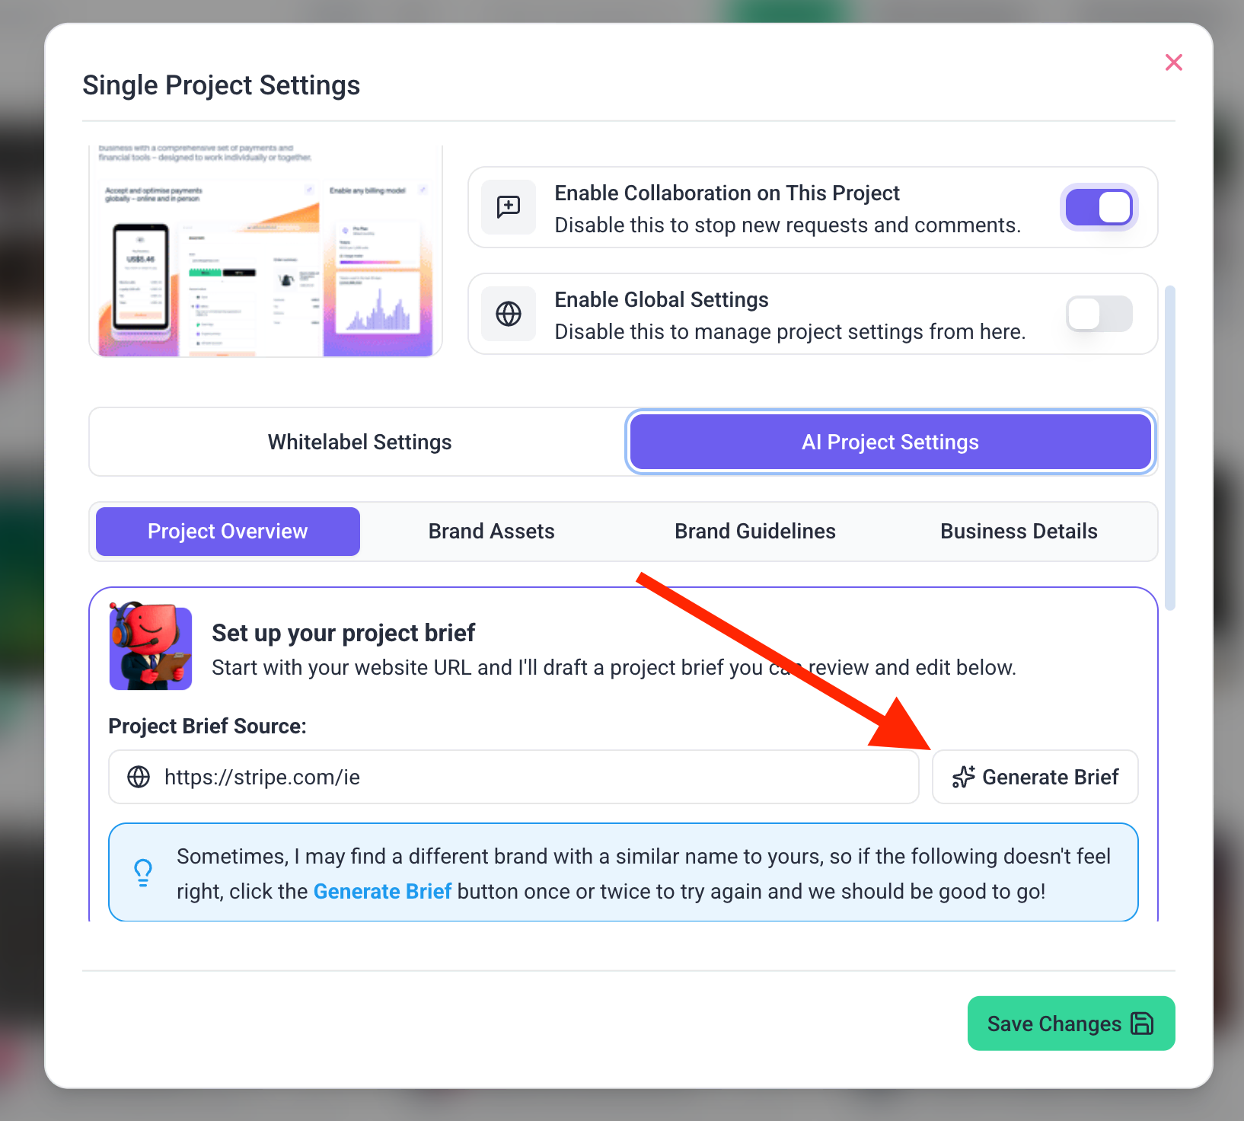Screen dimensions: 1244x1121
Task: Show the Business Details tab
Action: coord(1019,532)
